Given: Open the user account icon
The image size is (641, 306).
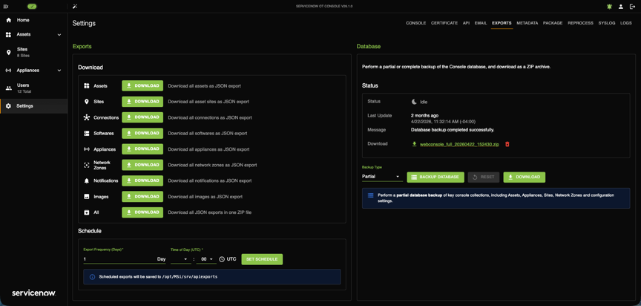Looking at the screenshot, I should 621,7.
